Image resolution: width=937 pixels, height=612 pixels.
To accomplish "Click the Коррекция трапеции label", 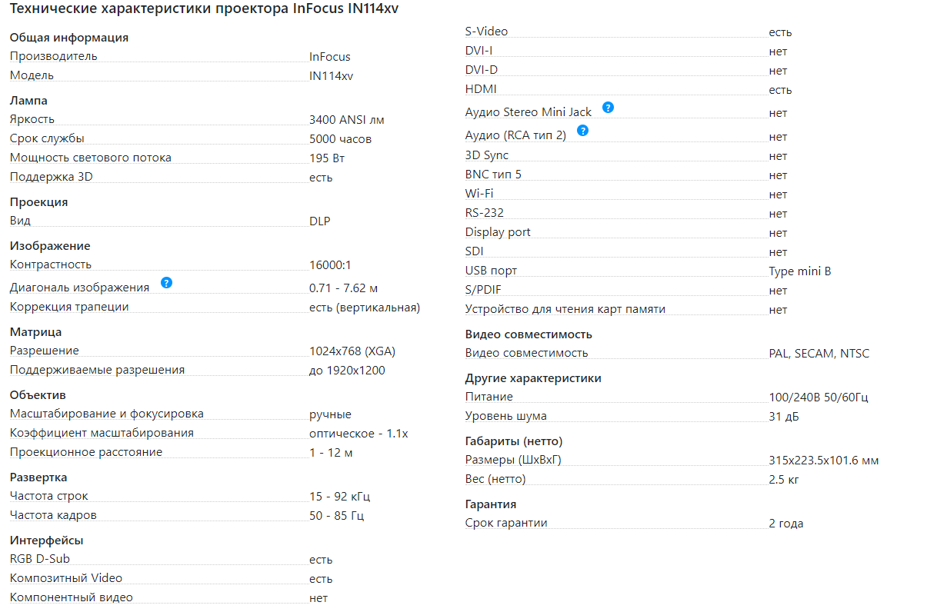I will (x=69, y=307).
